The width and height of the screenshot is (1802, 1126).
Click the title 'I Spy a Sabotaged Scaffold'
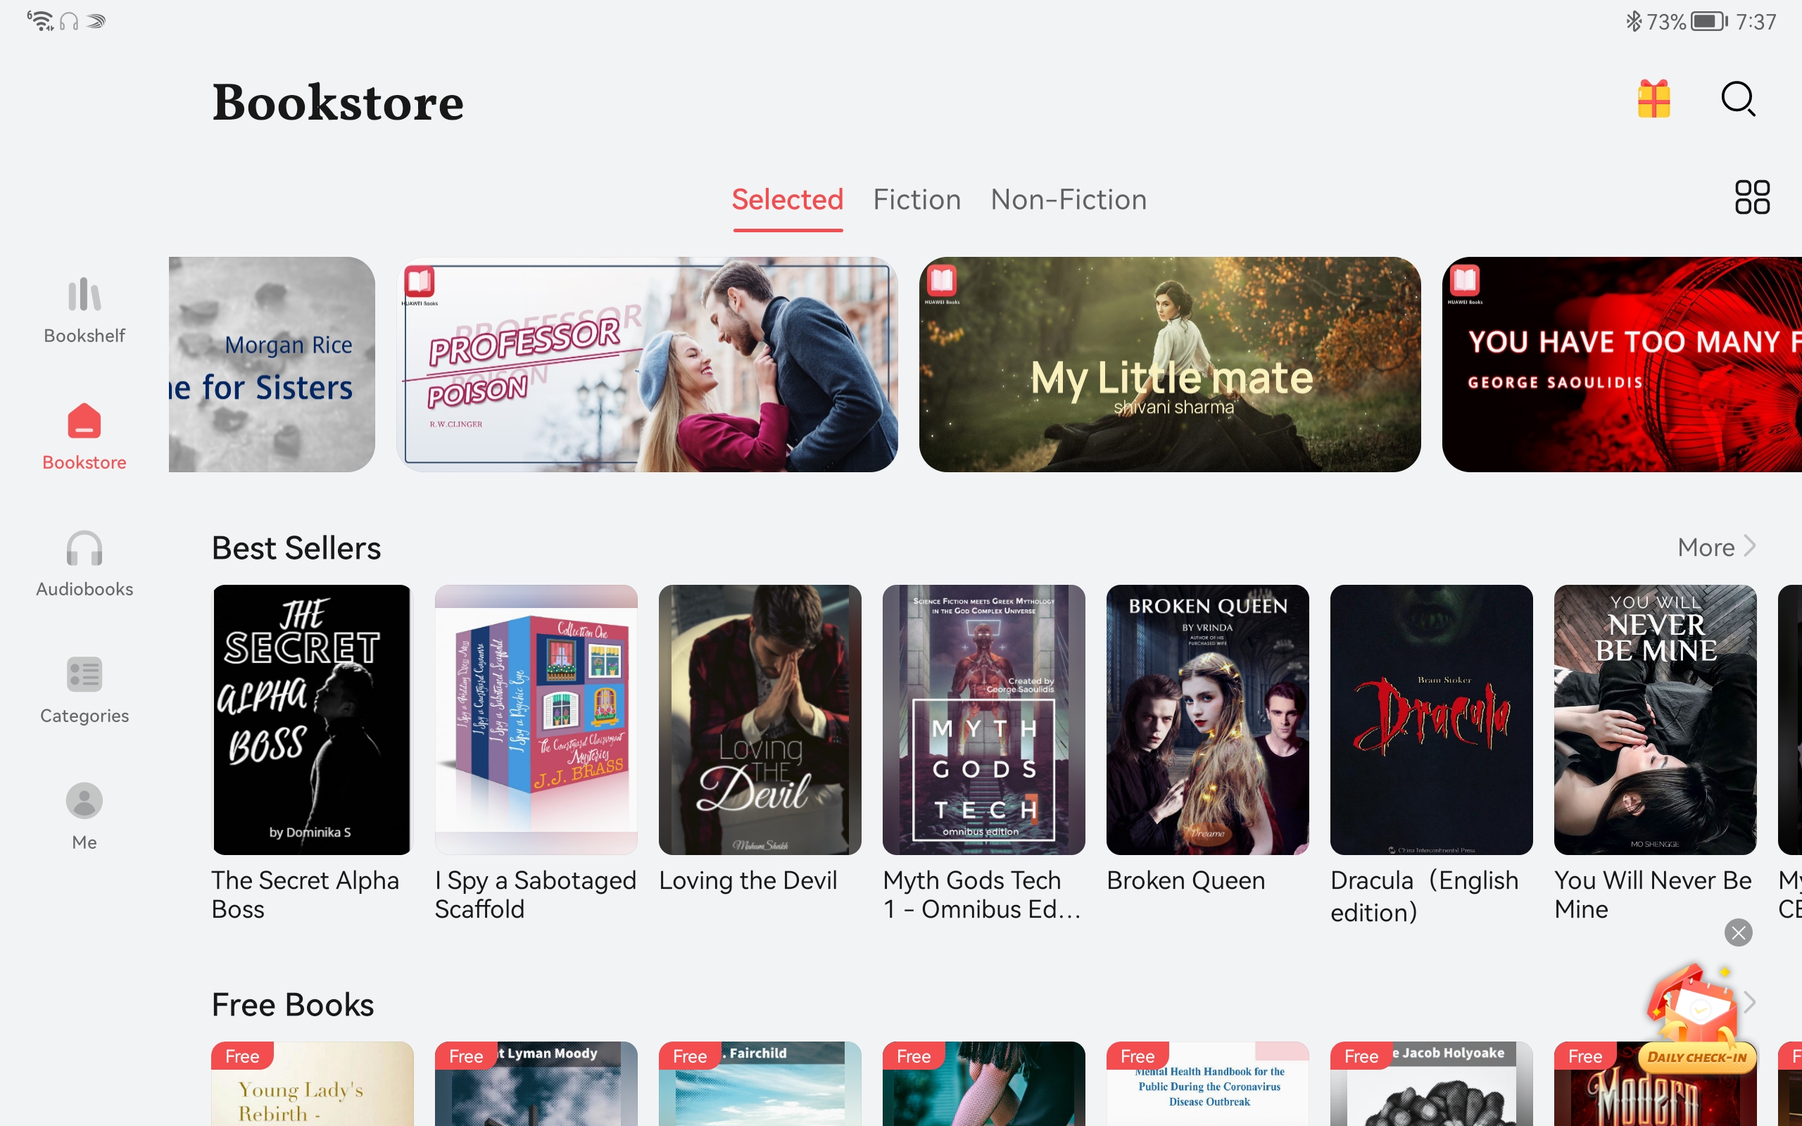point(536,894)
